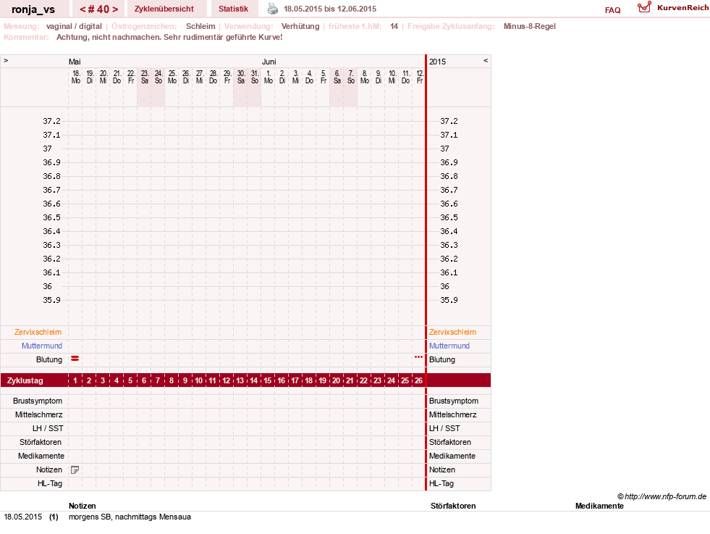Click the left LH / SST row label

click(48, 428)
